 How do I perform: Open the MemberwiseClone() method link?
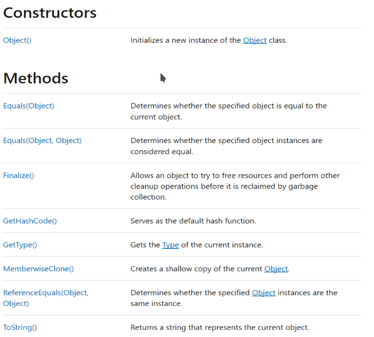click(x=38, y=269)
